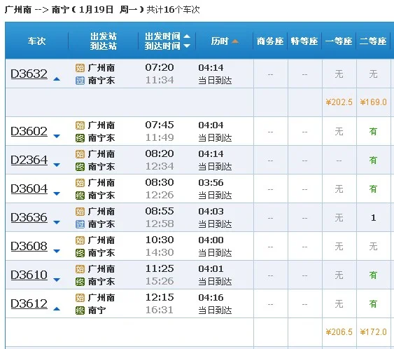The image size is (394, 349).
Task: Open train D3632 details link
Action: (x=29, y=74)
